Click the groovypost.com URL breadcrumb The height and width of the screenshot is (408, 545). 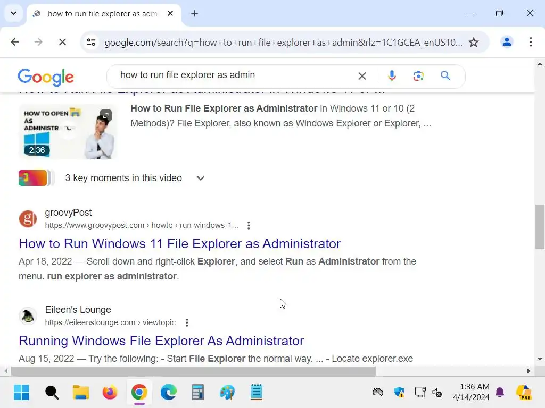[x=142, y=225]
